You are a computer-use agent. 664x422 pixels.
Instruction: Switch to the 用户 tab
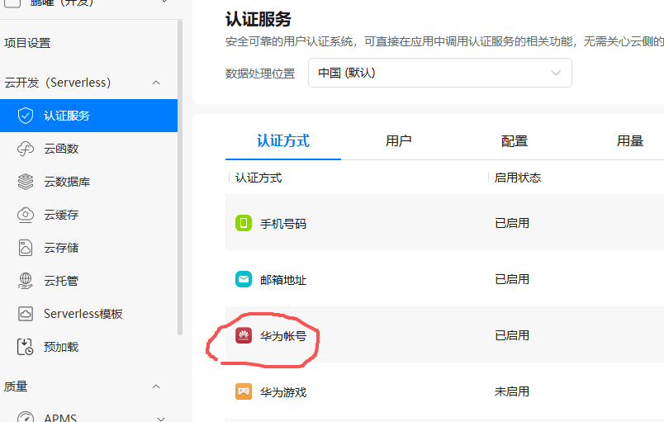click(x=398, y=141)
